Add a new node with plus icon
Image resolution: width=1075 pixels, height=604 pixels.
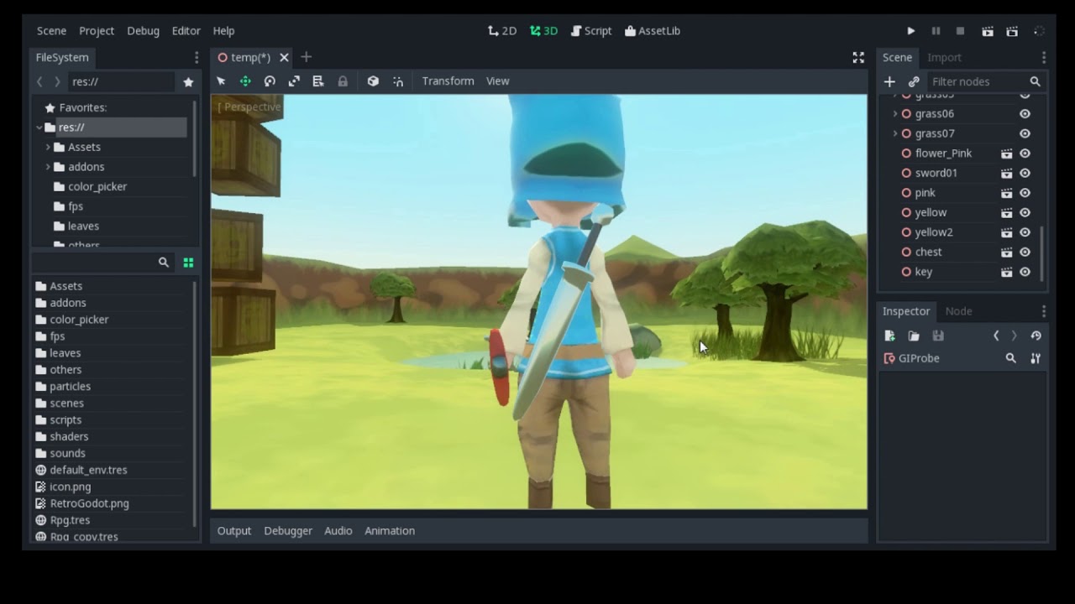[889, 81]
